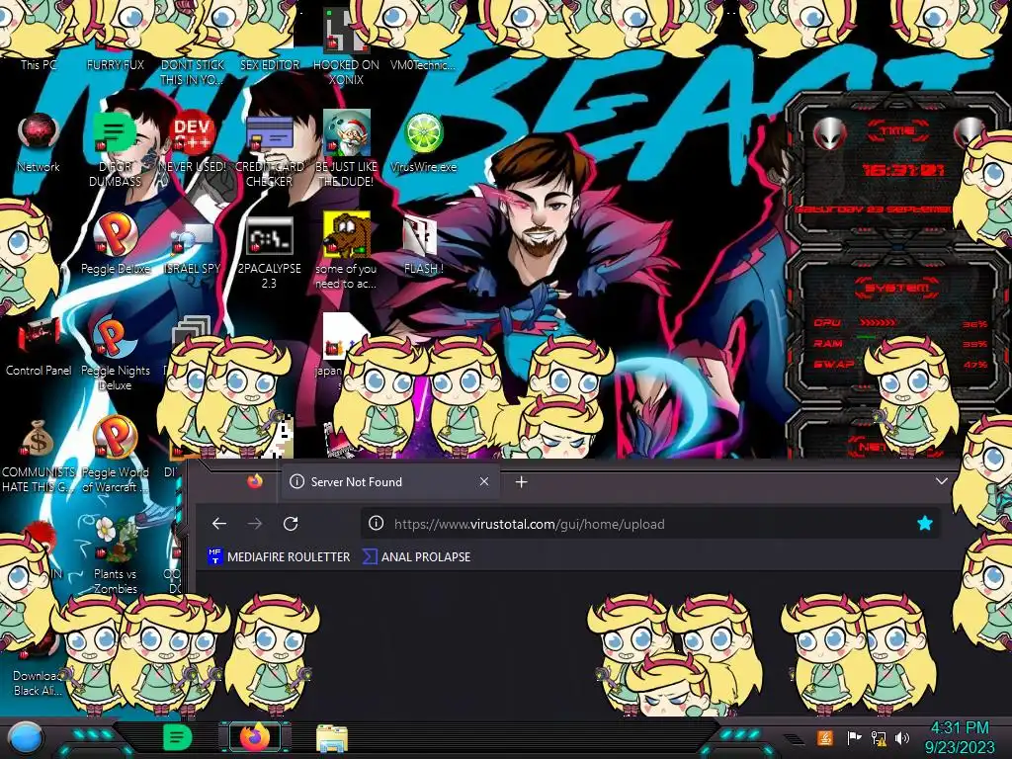Close the Server Not Found tab
1012x759 pixels.
[484, 481]
